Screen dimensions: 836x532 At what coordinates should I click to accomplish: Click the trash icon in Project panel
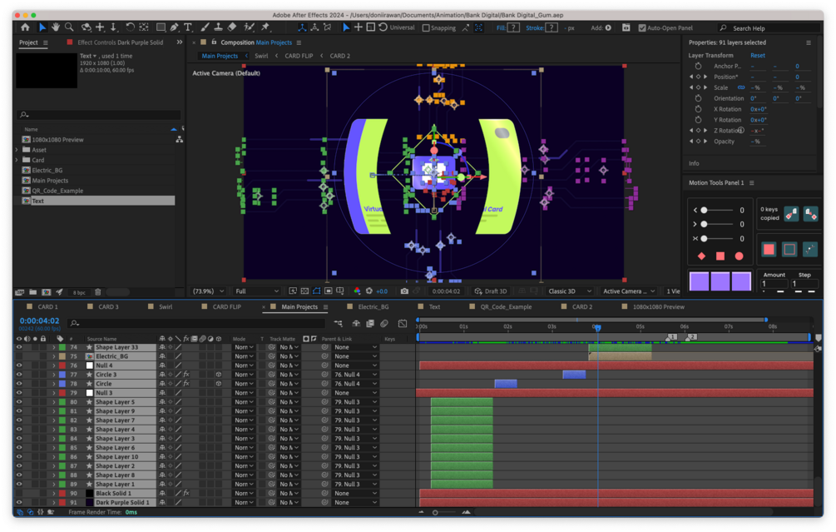(97, 292)
